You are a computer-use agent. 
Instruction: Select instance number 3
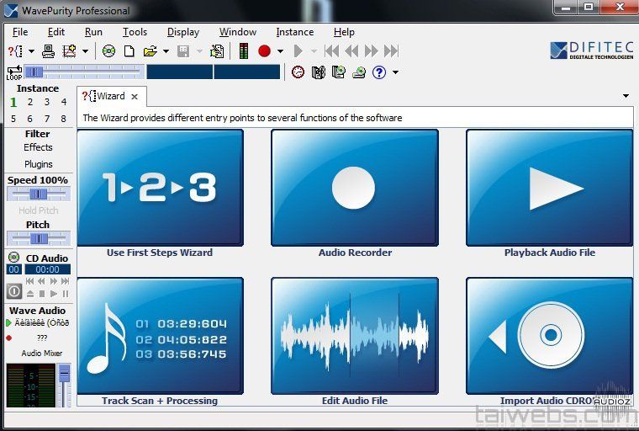pos(47,103)
